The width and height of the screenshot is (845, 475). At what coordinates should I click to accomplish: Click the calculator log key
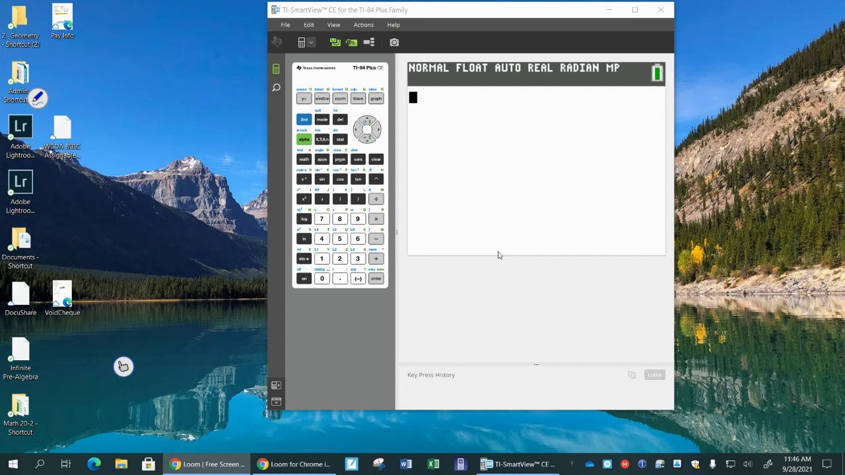pos(304,219)
